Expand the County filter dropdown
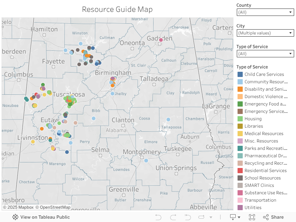Screen dimensions: 296x222 point(265,12)
